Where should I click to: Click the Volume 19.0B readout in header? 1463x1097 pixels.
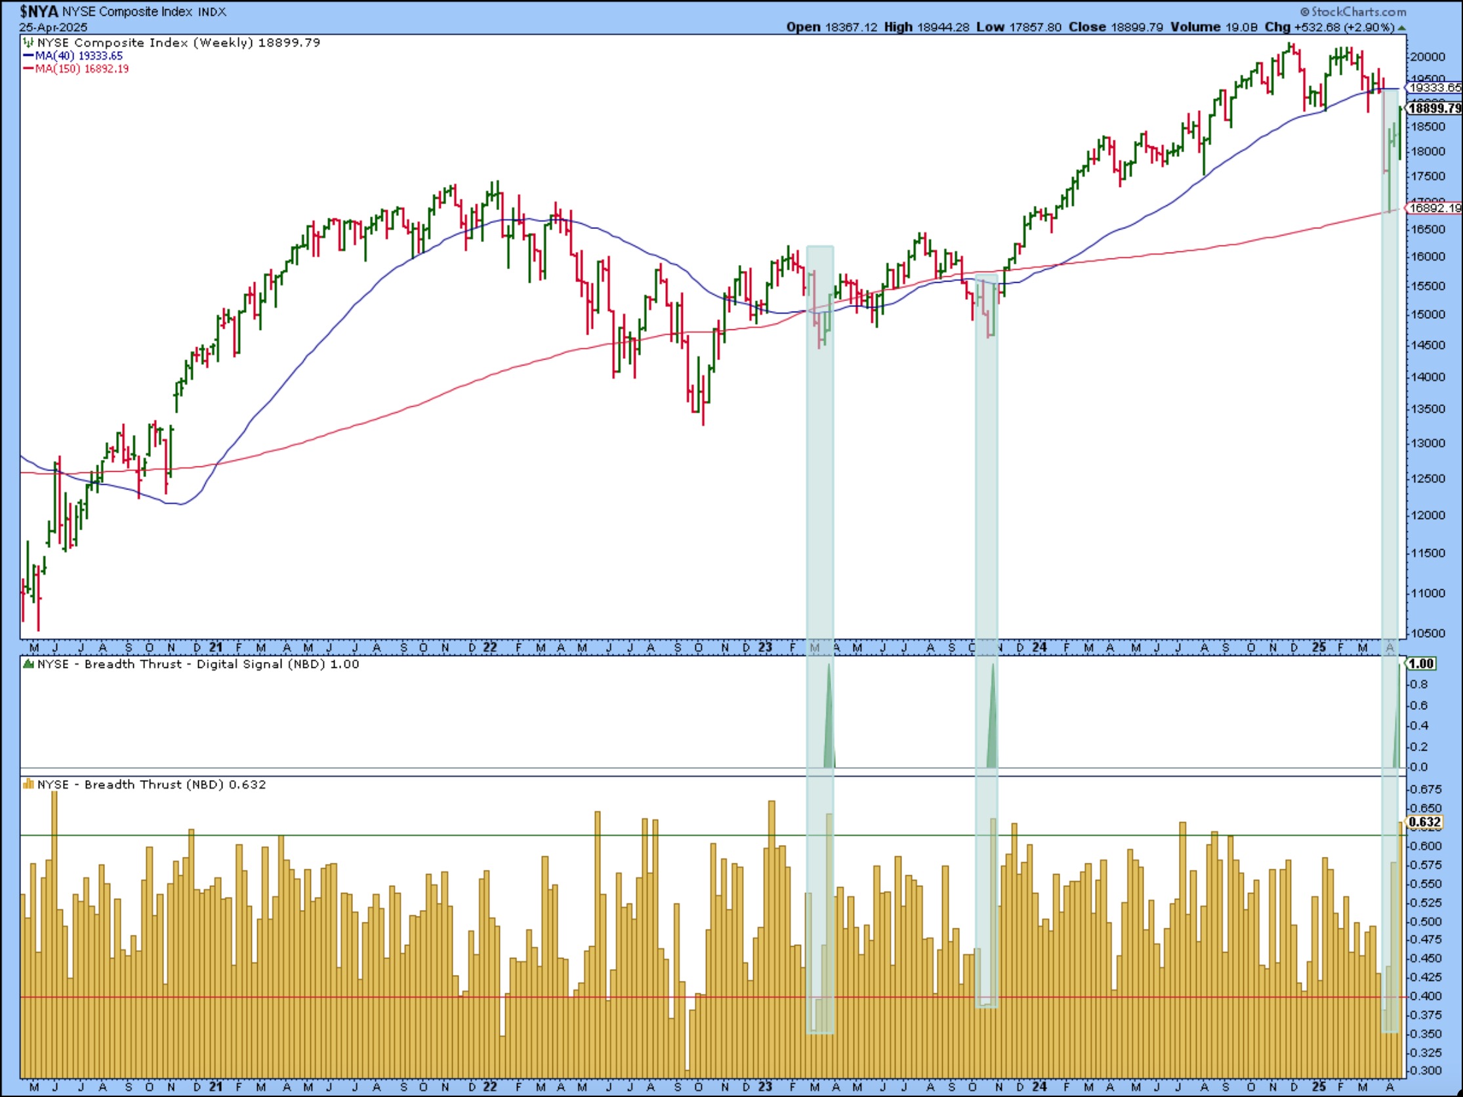(1213, 27)
